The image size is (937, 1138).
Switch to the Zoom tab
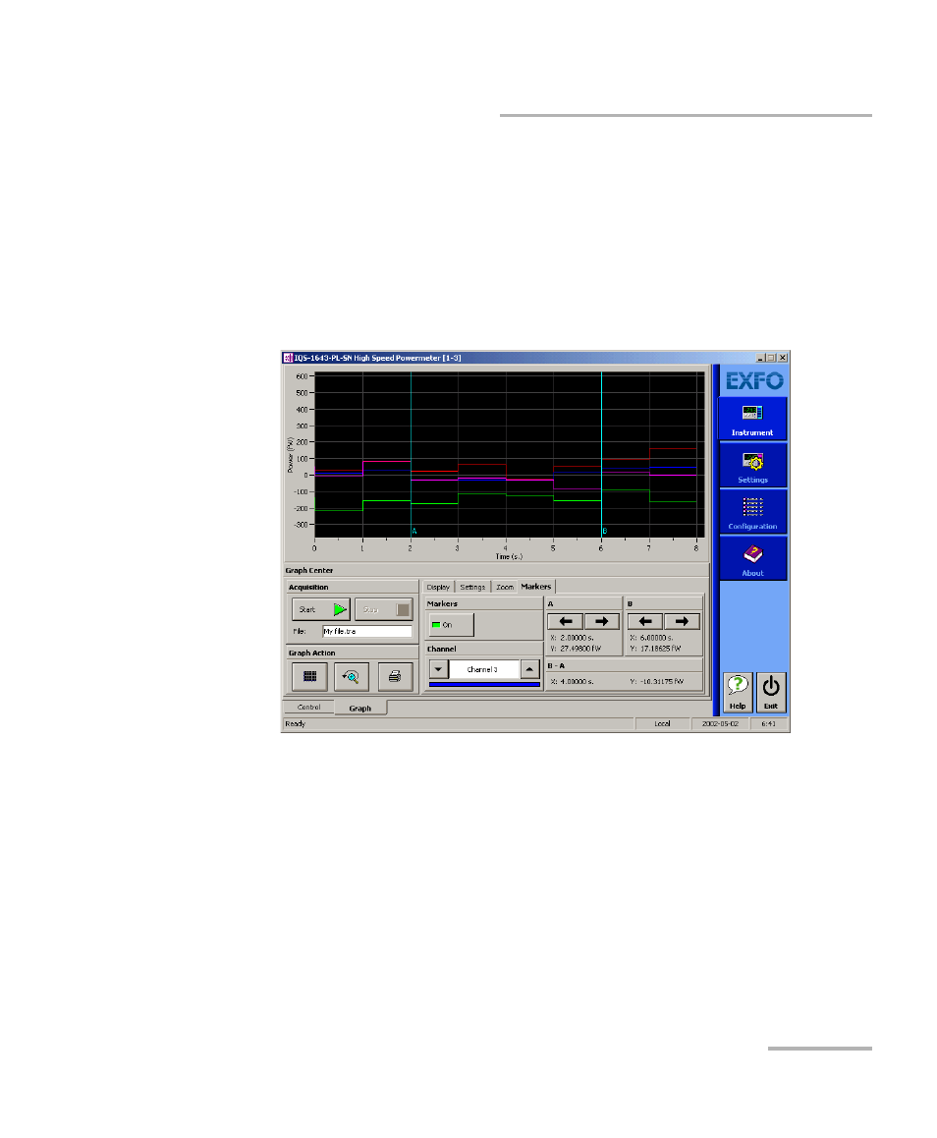tap(505, 587)
